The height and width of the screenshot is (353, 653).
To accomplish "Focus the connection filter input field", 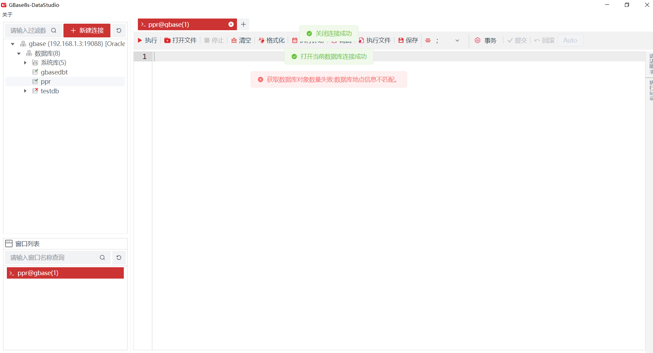I will (x=28, y=31).
